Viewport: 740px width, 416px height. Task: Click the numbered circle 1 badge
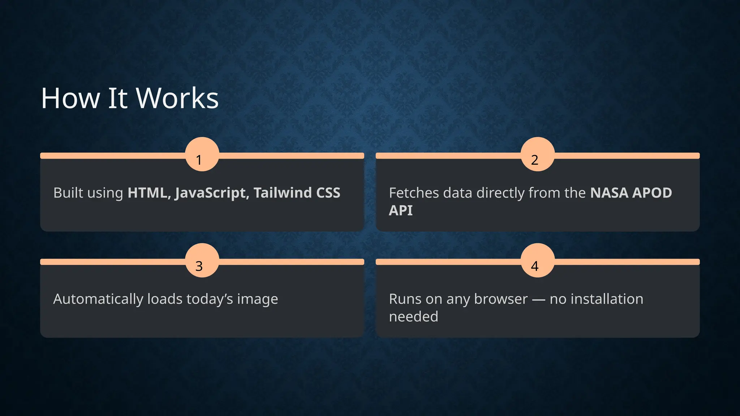point(202,154)
